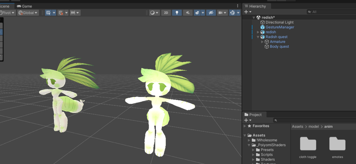
Task: Switch to the Game tab
Action: click(x=24, y=6)
